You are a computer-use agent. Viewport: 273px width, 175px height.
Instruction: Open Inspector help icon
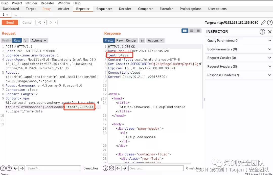point(262,32)
